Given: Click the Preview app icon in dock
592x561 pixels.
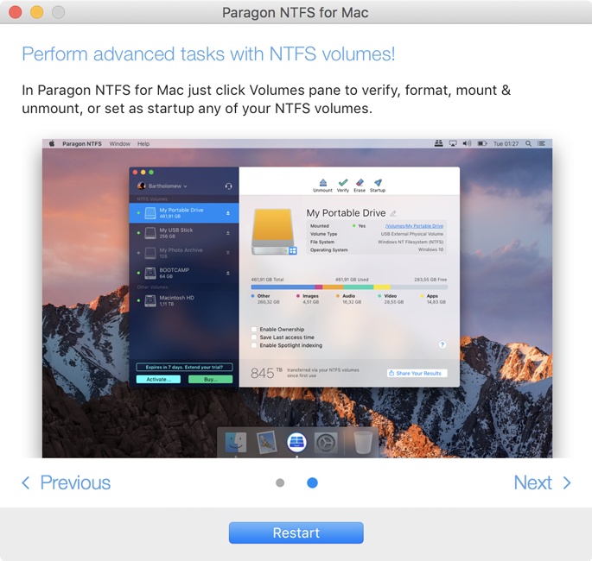Looking at the screenshot, I should (266, 442).
